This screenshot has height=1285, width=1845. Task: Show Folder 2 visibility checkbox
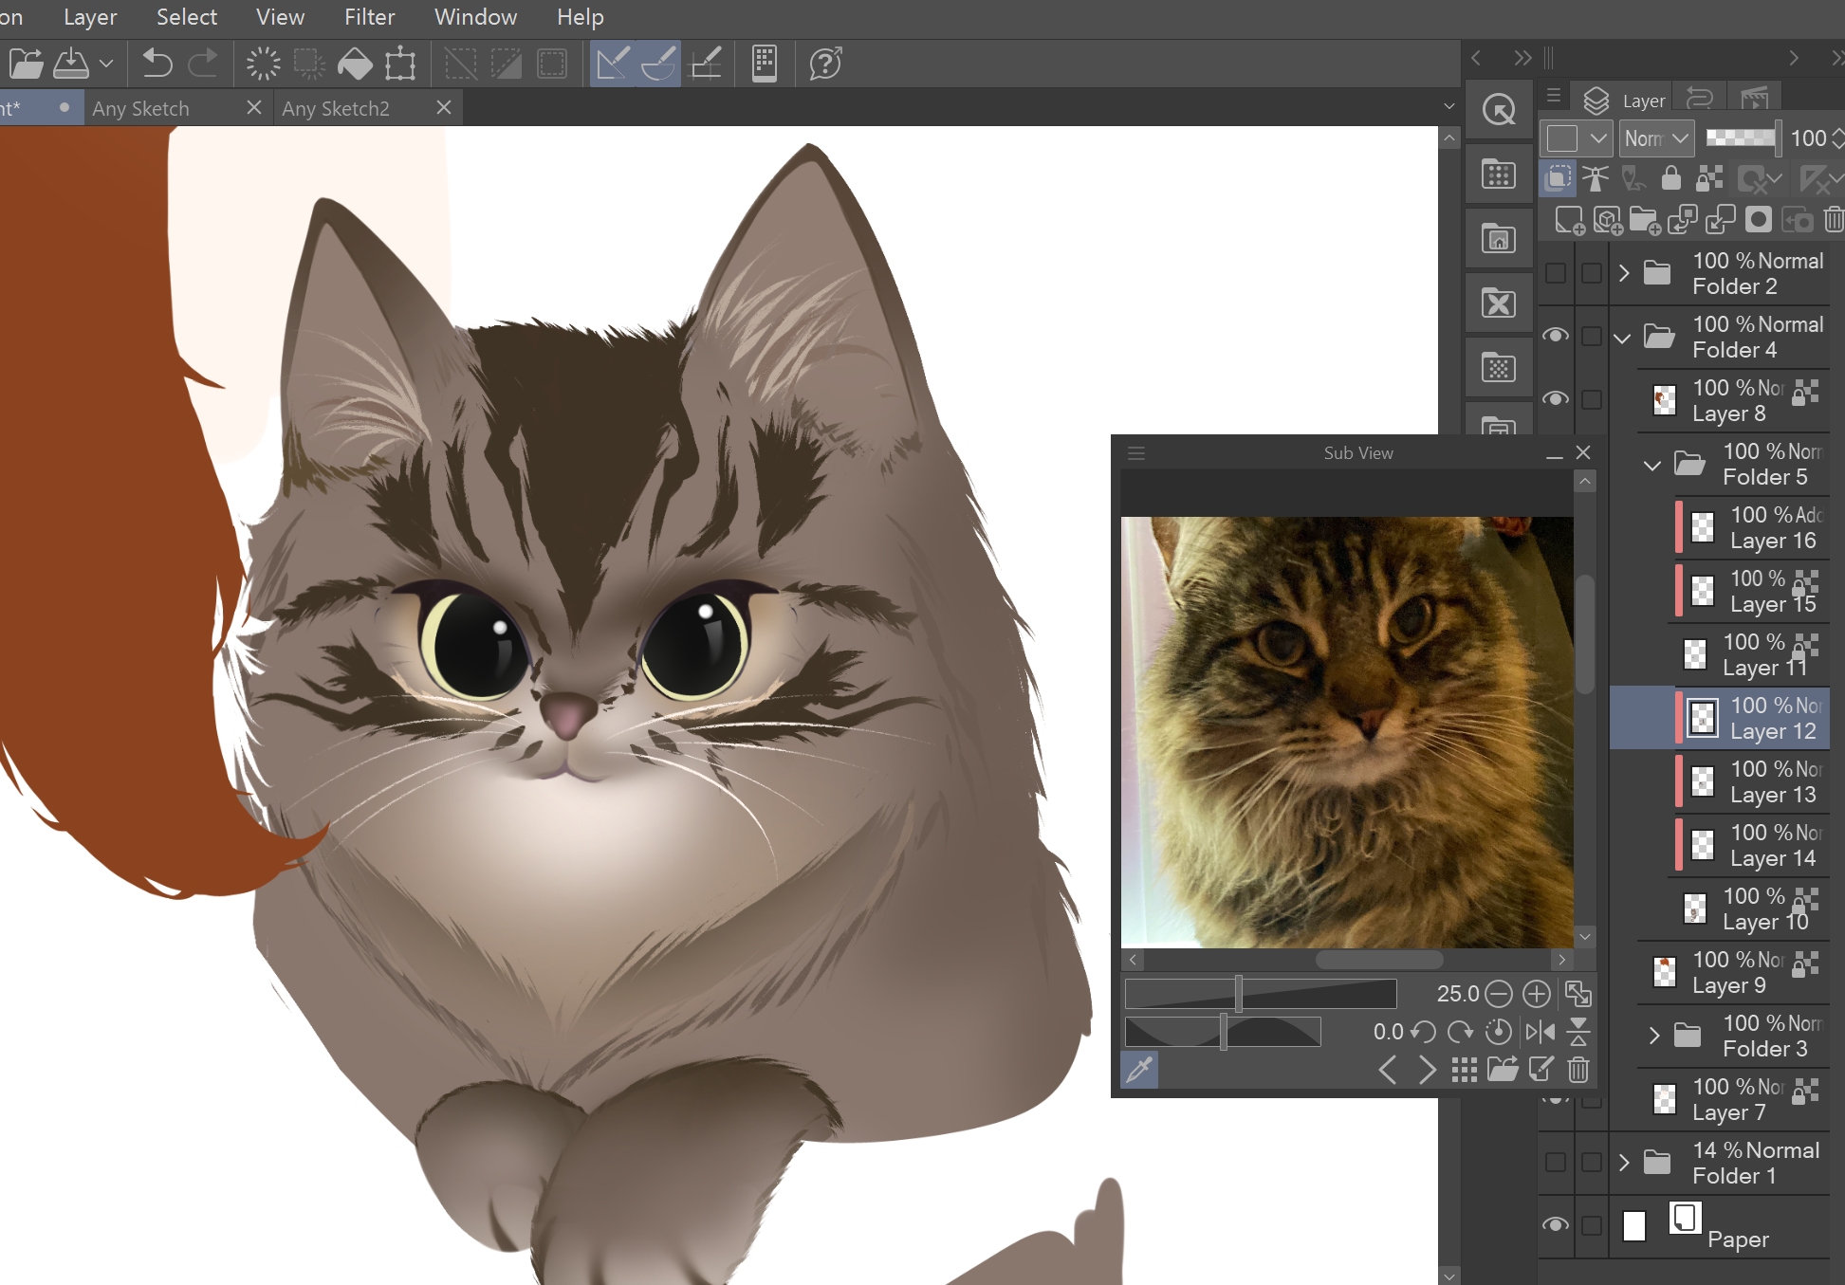[x=1556, y=273]
